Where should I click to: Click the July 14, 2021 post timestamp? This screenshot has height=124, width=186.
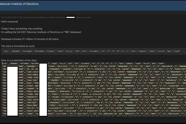click(x=12, y=17)
